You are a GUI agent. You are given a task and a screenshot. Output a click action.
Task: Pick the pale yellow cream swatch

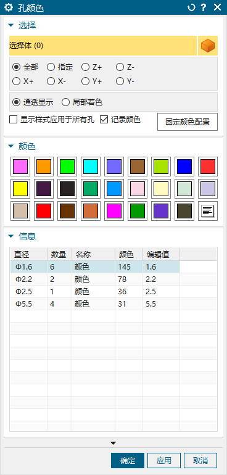[x=161, y=189]
